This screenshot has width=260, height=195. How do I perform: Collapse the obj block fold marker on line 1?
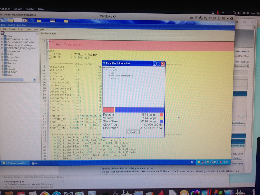point(47,41)
